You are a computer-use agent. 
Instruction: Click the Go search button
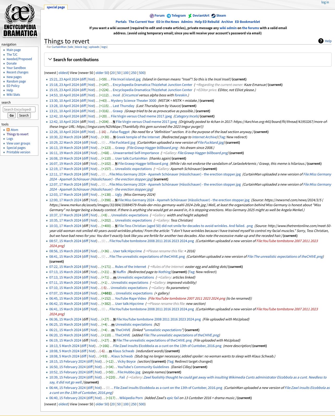click(x=11, y=116)
